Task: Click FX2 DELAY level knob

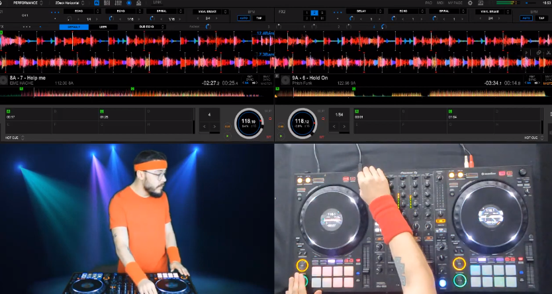Action: click(351, 19)
